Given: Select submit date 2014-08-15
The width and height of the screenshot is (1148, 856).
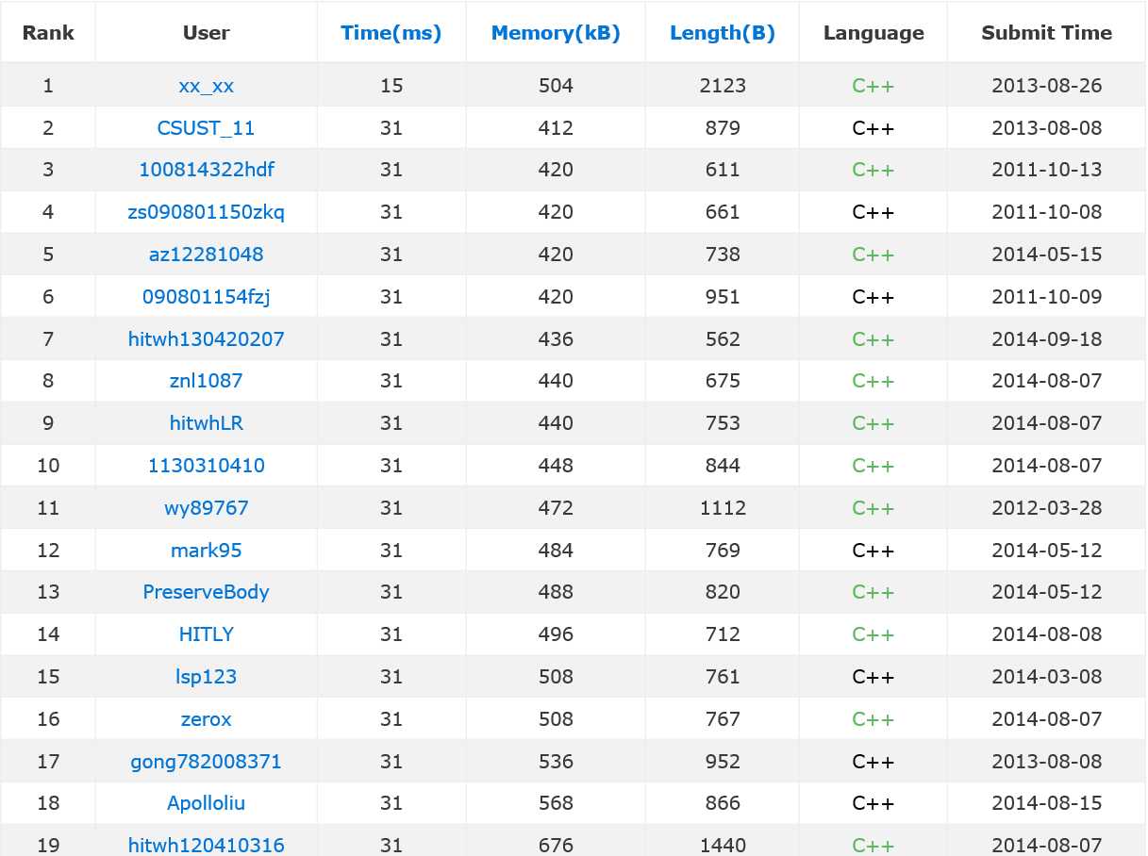Looking at the screenshot, I should click(x=1047, y=803).
